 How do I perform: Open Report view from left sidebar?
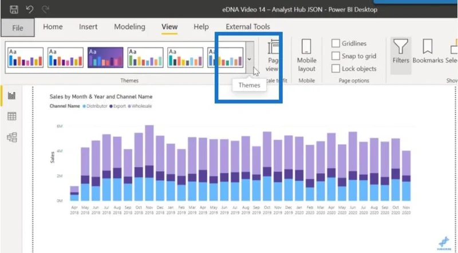11,96
